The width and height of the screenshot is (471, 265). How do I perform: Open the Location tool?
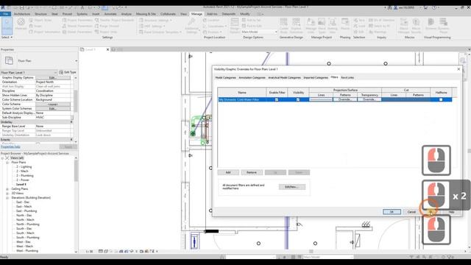tap(211, 20)
